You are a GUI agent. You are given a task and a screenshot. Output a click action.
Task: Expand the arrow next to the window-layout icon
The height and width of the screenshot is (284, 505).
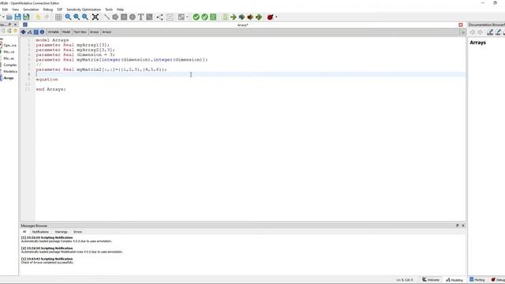pos(187,17)
